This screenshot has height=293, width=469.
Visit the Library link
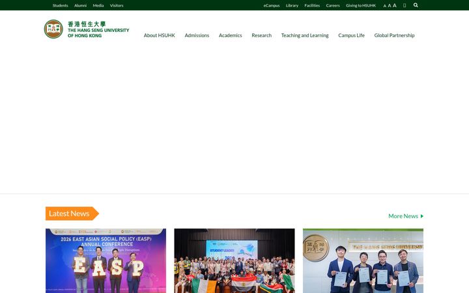[x=292, y=5]
